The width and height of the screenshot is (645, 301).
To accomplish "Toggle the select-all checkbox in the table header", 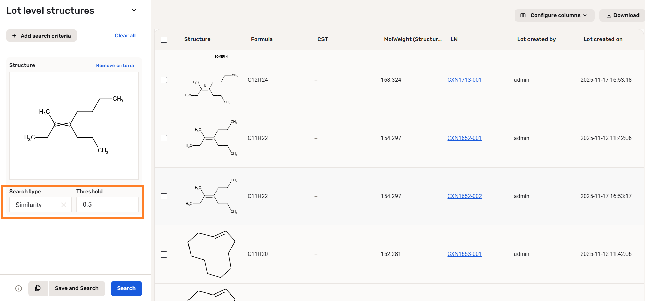I will click(164, 40).
